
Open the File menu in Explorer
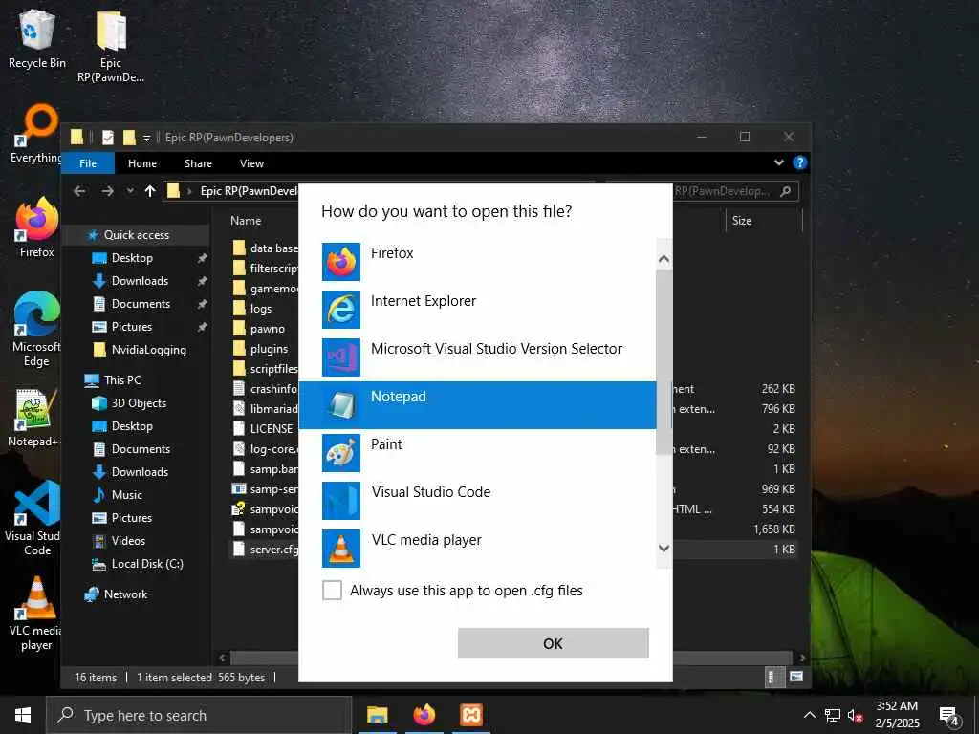pos(88,162)
